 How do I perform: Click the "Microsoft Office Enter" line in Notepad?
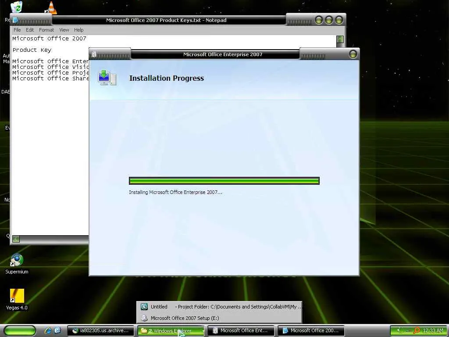point(50,61)
